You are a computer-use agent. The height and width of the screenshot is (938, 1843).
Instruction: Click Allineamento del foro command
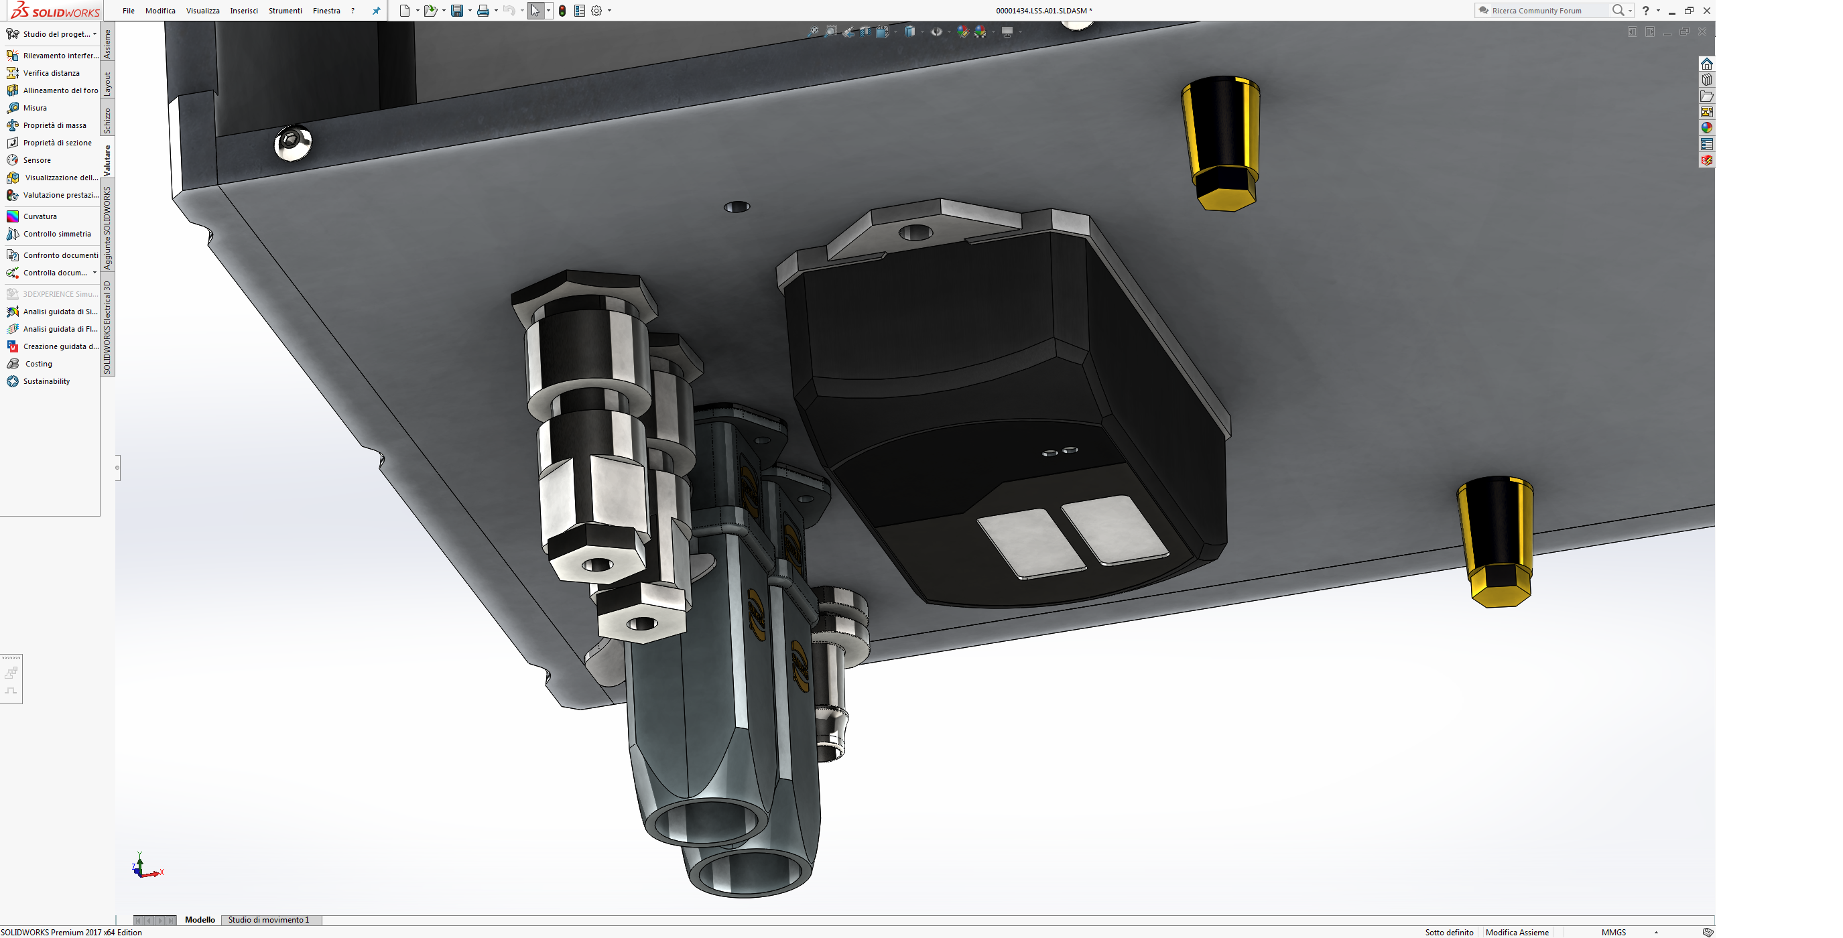pos(52,91)
